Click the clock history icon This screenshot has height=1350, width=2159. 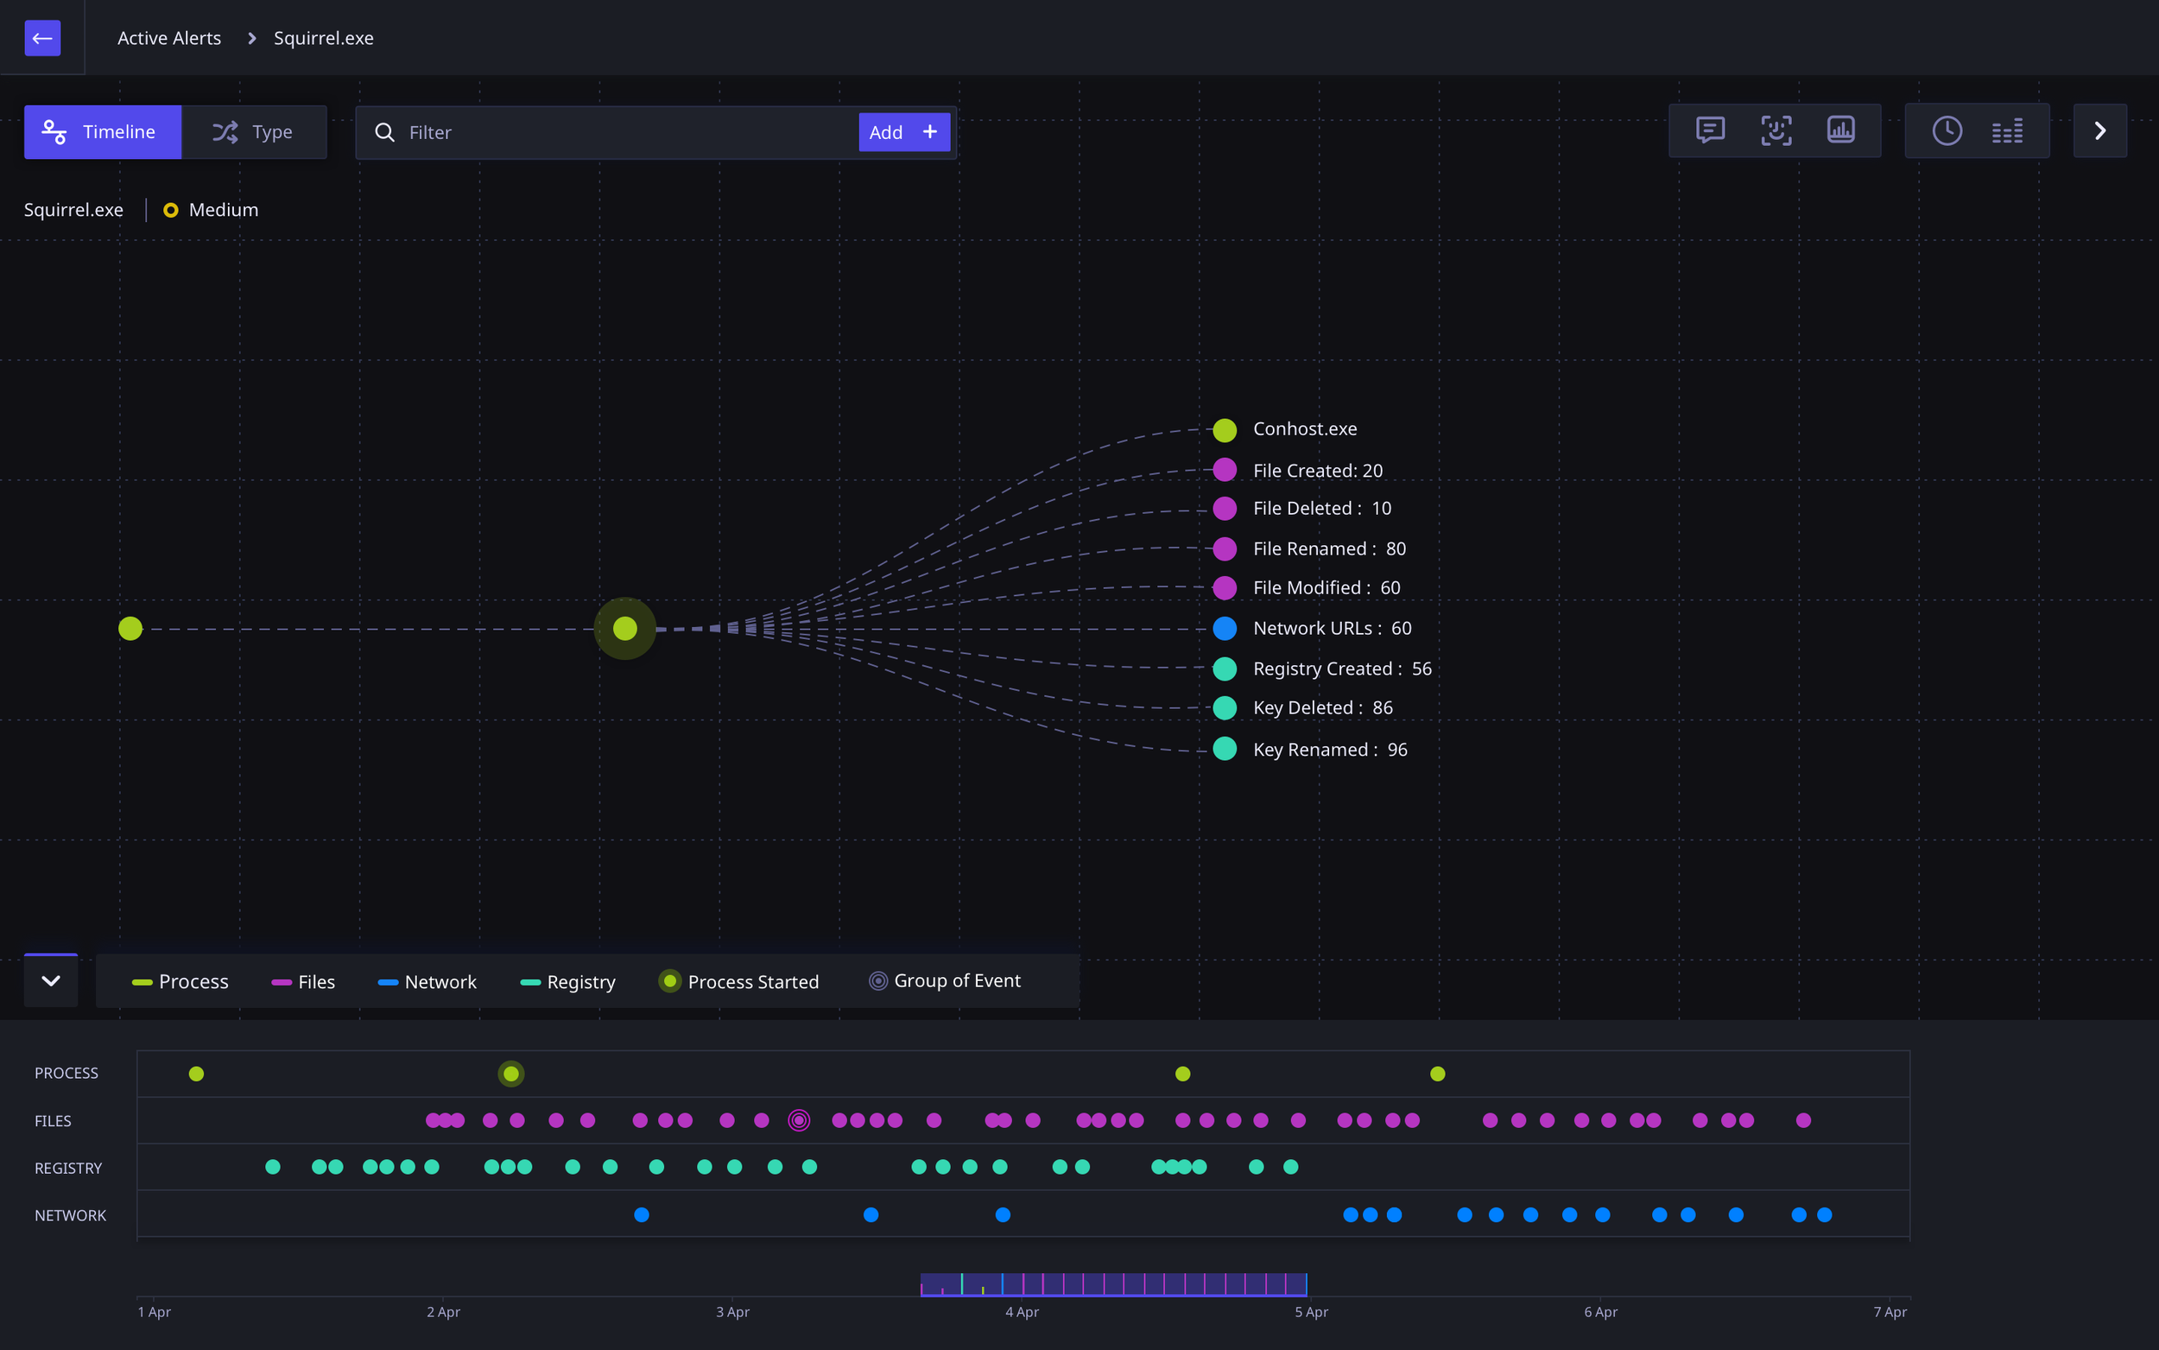[1947, 131]
